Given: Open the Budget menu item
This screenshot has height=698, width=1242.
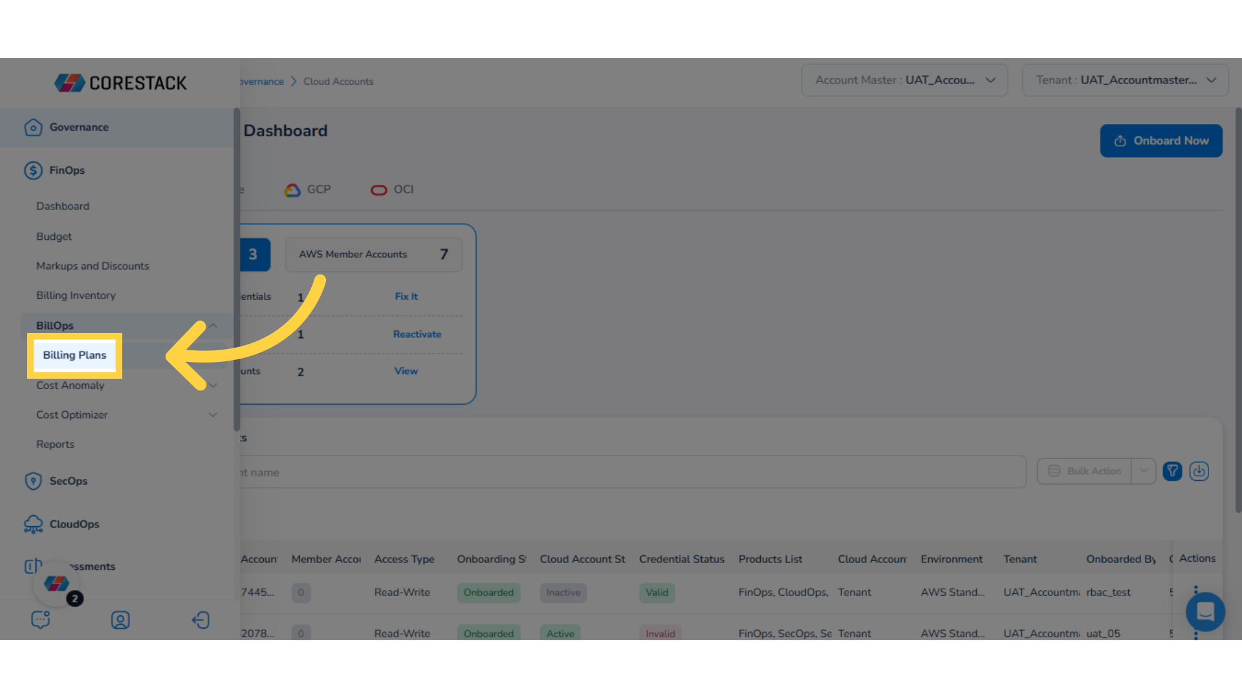Looking at the screenshot, I should [x=54, y=237].
